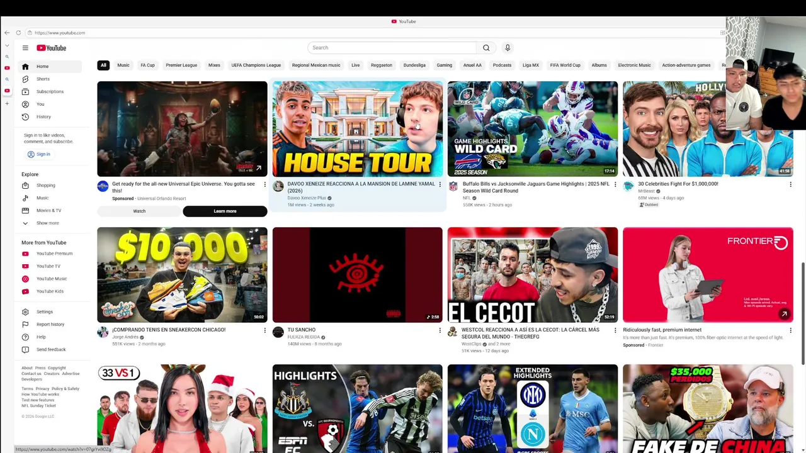This screenshot has height=453, width=806.
Task: Open options menu for Davoo Xeneize video
Action: tap(440, 185)
